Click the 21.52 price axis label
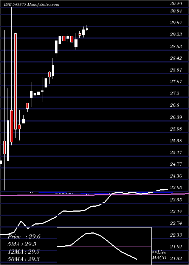 pos(176,259)
